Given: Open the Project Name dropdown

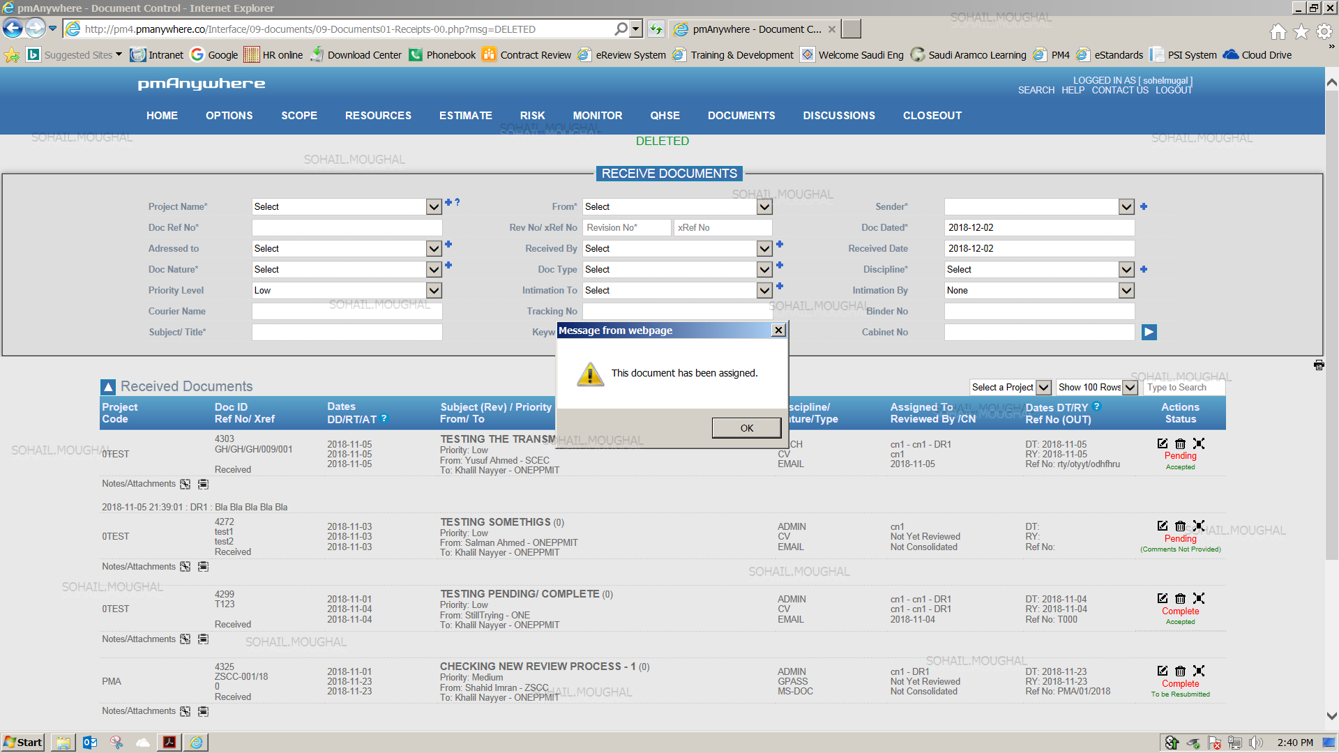Looking at the screenshot, I should pos(434,207).
